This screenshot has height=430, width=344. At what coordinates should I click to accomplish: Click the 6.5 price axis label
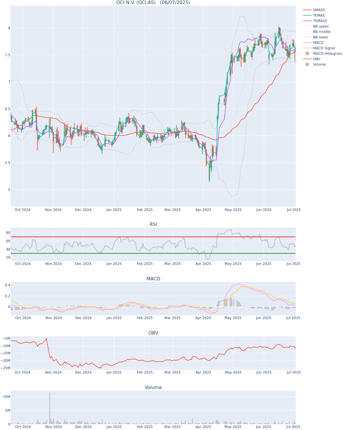coord(7,109)
